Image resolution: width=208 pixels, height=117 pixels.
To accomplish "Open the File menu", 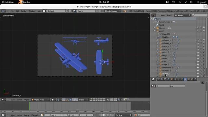I will coord(12,11).
